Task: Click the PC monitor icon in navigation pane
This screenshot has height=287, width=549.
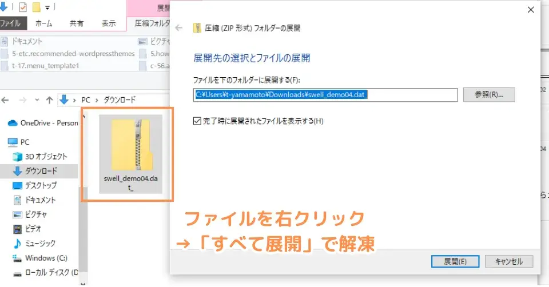Action: pos(13,142)
